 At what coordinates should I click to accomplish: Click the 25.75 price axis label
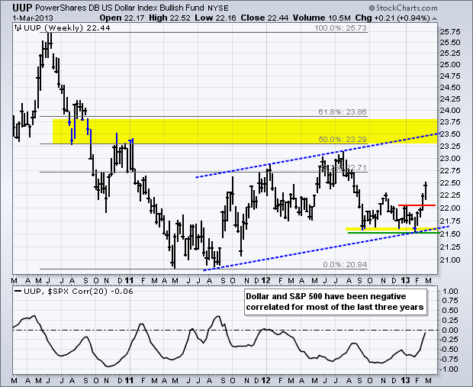(450, 32)
